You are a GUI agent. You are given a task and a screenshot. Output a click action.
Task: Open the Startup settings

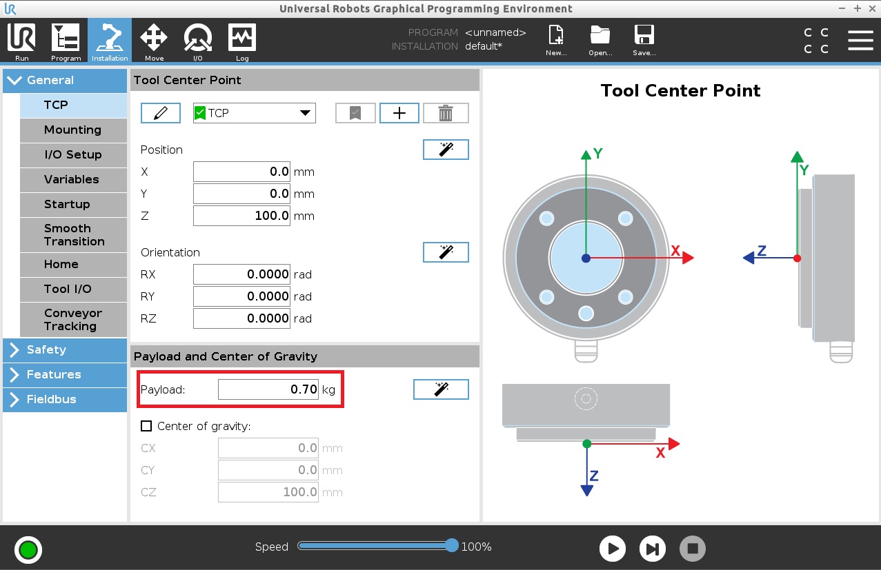point(74,204)
